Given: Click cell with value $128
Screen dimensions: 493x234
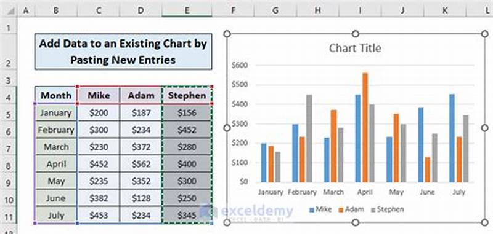Looking at the screenshot, I should tap(141, 198).
